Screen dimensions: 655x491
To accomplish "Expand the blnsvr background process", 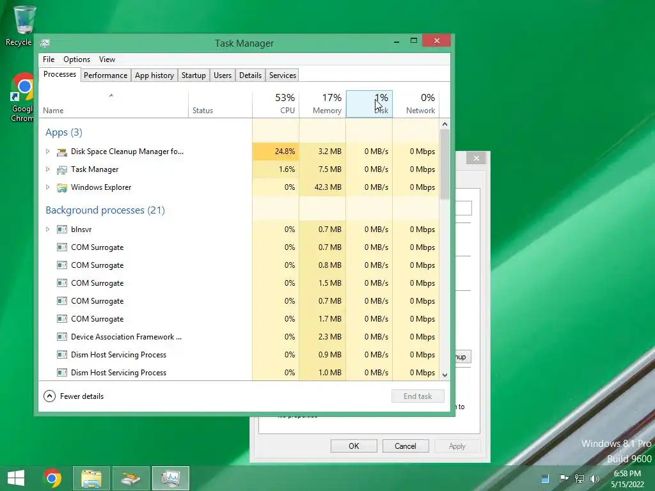I will tap(47, 230).
